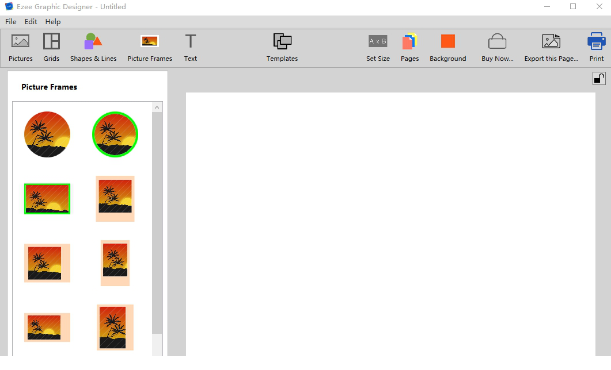Select the Picture Frames tool
Screen dimensions: 611x370
(150, 48)
